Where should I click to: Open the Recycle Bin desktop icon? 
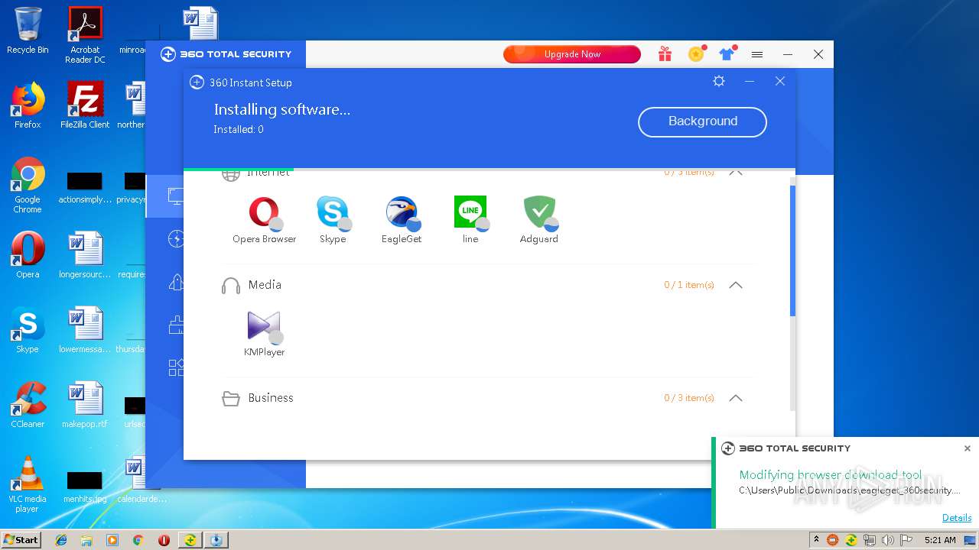[28, 31]
